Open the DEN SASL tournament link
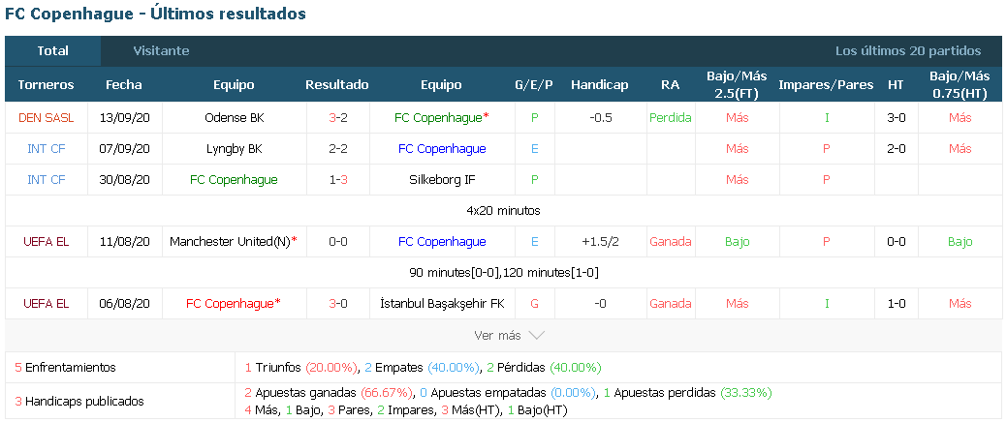The image size is (1007, 422). [x=47, y=118]
